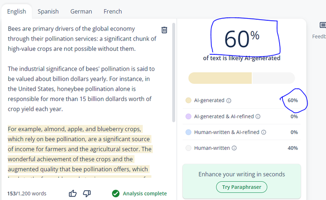Click the yellow AI-generated color dot

pyautogui.click(x=188, y=101)
